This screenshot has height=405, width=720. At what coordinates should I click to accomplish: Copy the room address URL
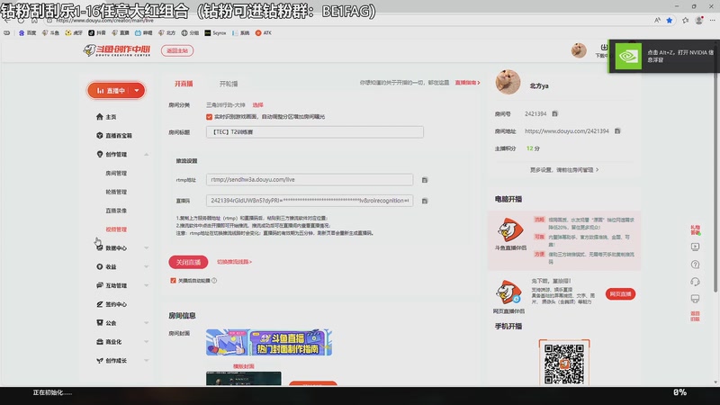(617, 131)
